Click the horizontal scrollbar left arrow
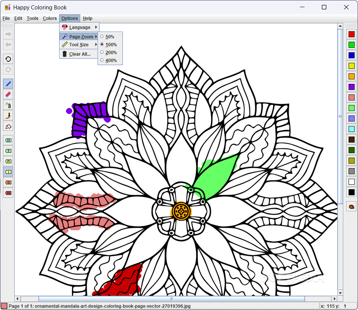This screenshot has width=358, height=310. click(18, 299)
